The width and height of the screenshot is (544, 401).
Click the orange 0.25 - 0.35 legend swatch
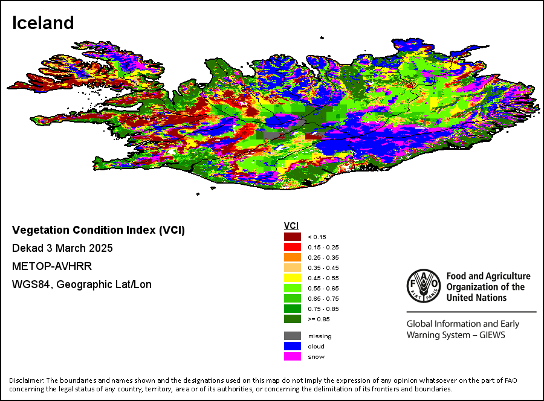(x=293, y=257)
